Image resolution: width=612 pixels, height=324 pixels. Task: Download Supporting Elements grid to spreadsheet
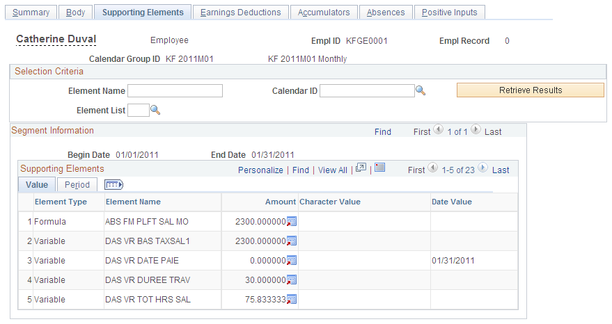tap(379, 168)
